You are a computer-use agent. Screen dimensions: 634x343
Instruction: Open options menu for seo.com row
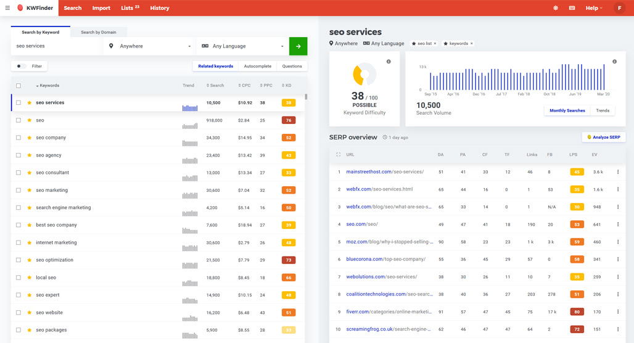[x=618, y=224]
